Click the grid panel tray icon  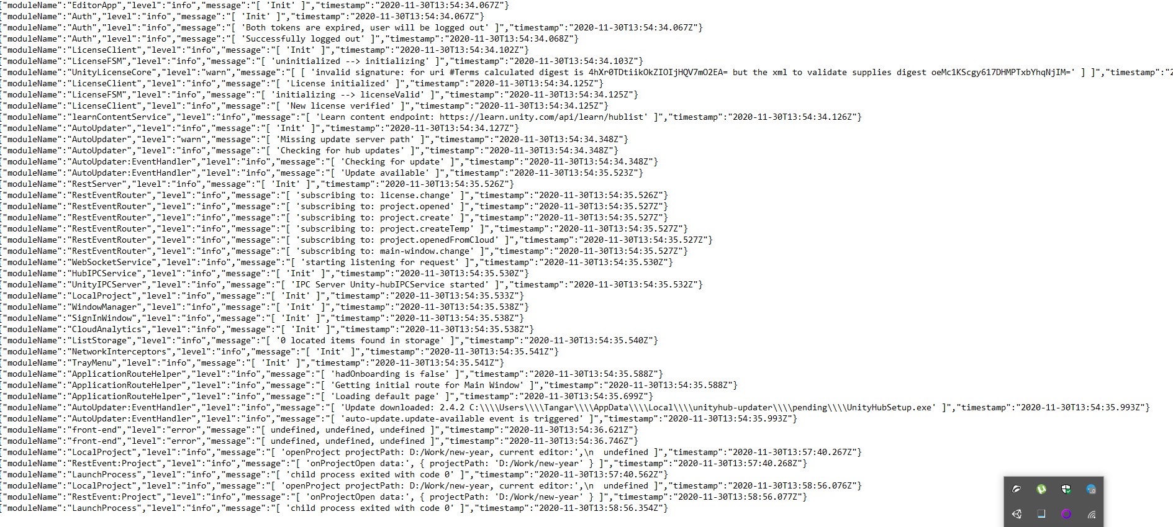pos(1041,514)
